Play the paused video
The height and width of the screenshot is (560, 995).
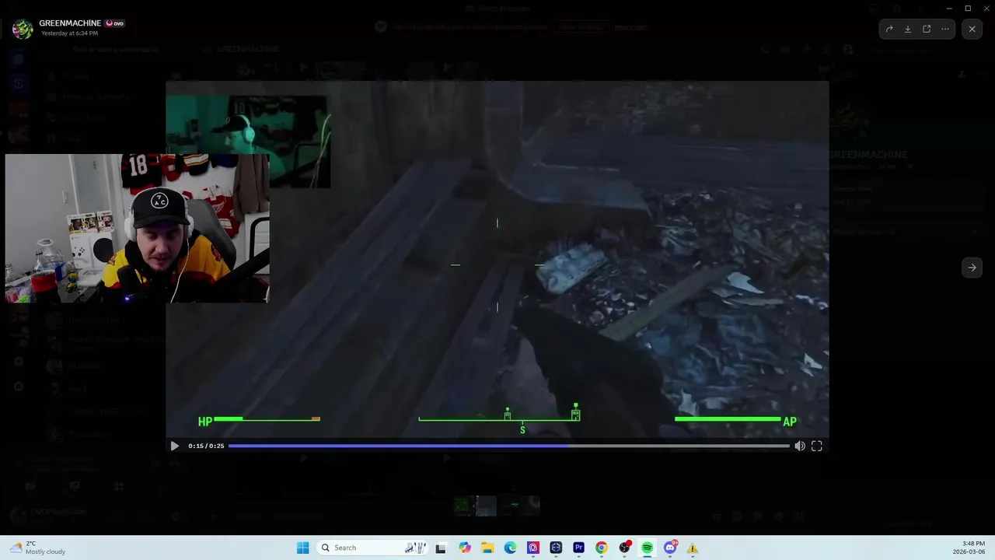tap(174, 446)
